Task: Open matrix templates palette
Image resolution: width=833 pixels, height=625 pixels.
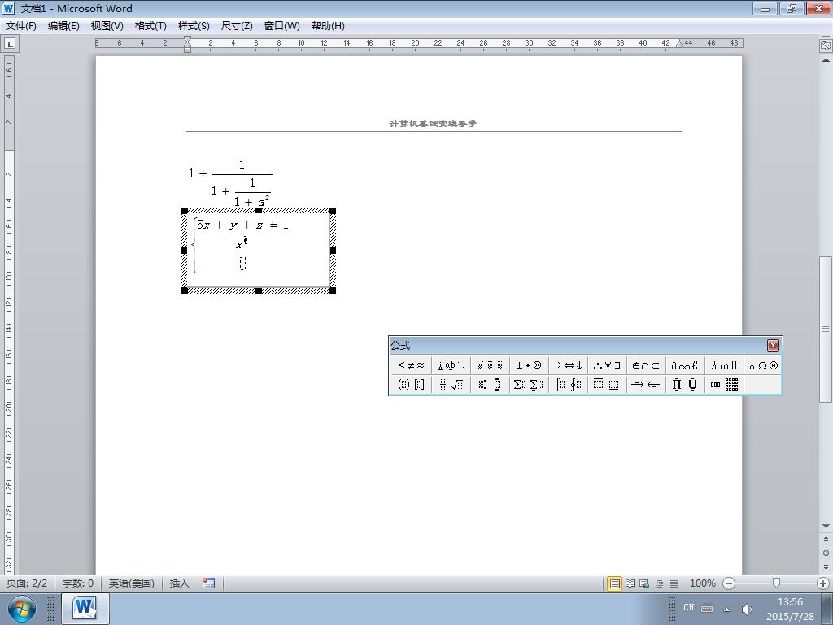Action: coord(723,384)
